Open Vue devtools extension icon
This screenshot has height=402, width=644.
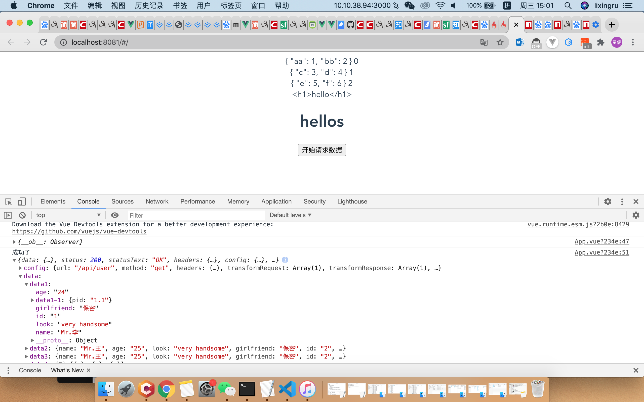coord(552,42)
